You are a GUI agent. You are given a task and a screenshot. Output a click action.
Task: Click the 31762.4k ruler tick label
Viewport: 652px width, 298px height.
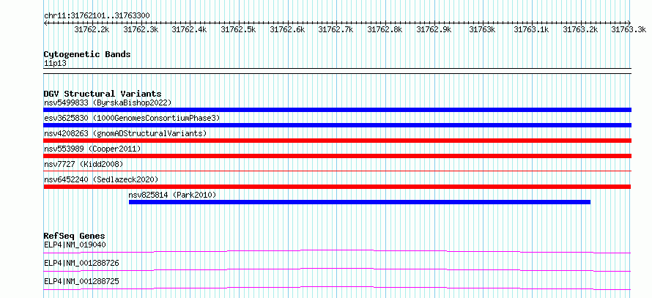tap(190, 29)
